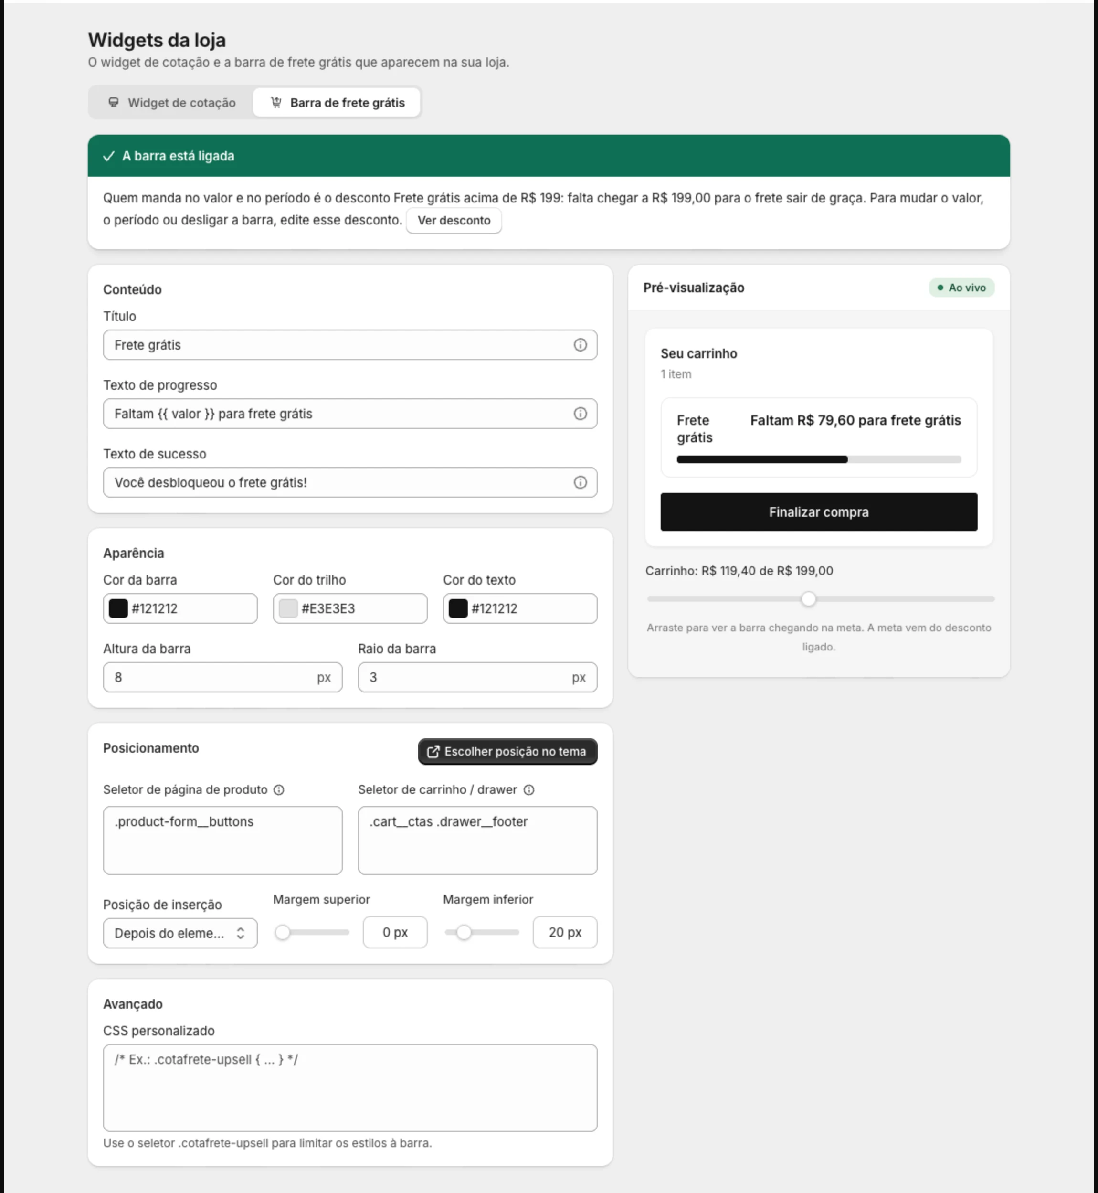Click 'Seu carrinho' heading in preview

coord(699,354)
